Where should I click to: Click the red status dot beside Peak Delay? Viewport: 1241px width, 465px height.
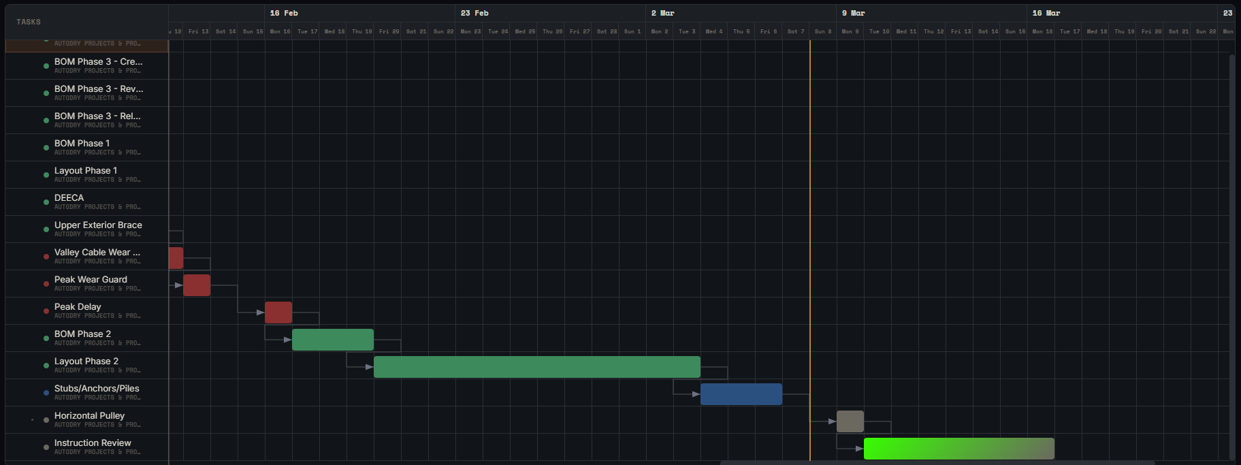[x=46, y=311]
